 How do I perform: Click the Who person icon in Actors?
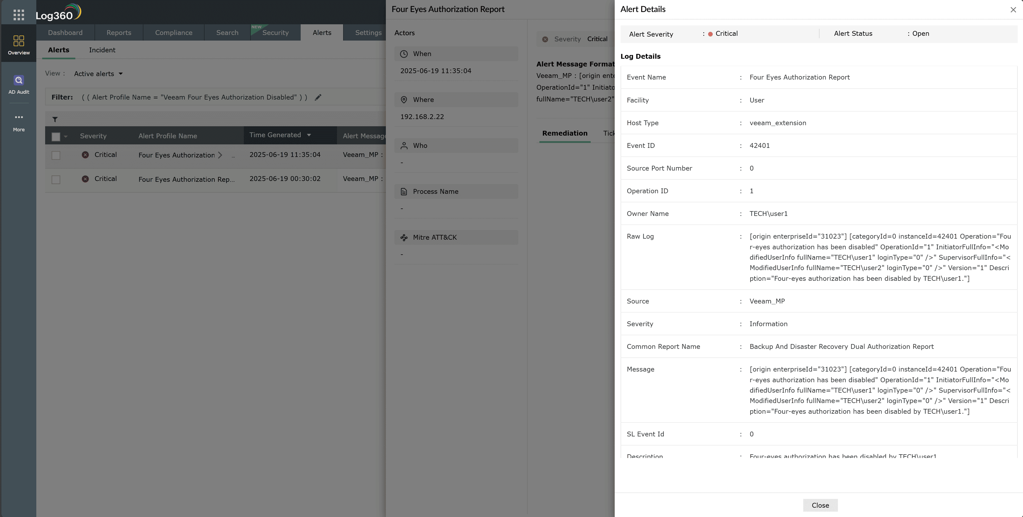404,145
